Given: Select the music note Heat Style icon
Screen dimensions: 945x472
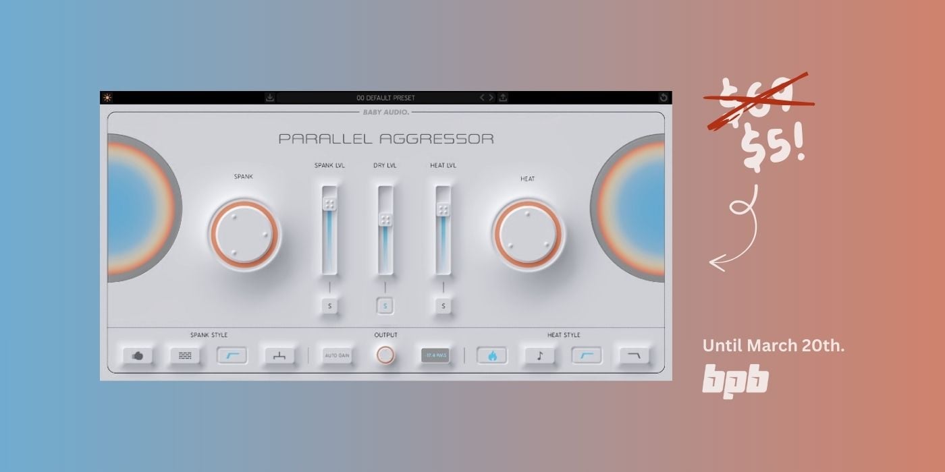Looking at the screenshot, I should click(539, 356).
